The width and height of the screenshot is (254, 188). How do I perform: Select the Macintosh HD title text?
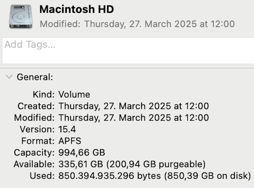pos(77,10)
